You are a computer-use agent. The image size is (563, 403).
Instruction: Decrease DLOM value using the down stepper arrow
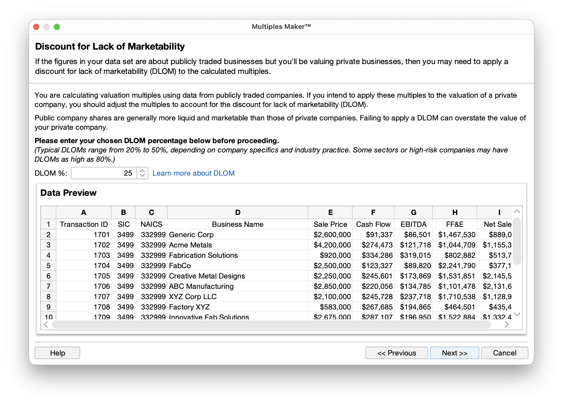[x=142, y=176]
